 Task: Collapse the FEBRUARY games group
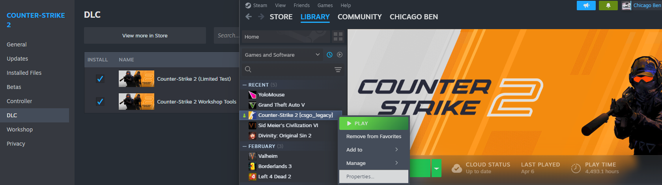click(x=245, y=146)
